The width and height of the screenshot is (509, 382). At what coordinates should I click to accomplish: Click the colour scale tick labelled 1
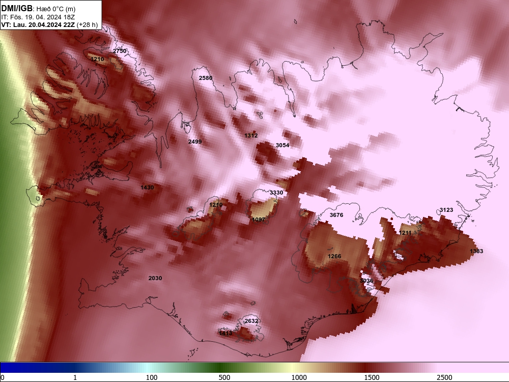coord(75,377)
